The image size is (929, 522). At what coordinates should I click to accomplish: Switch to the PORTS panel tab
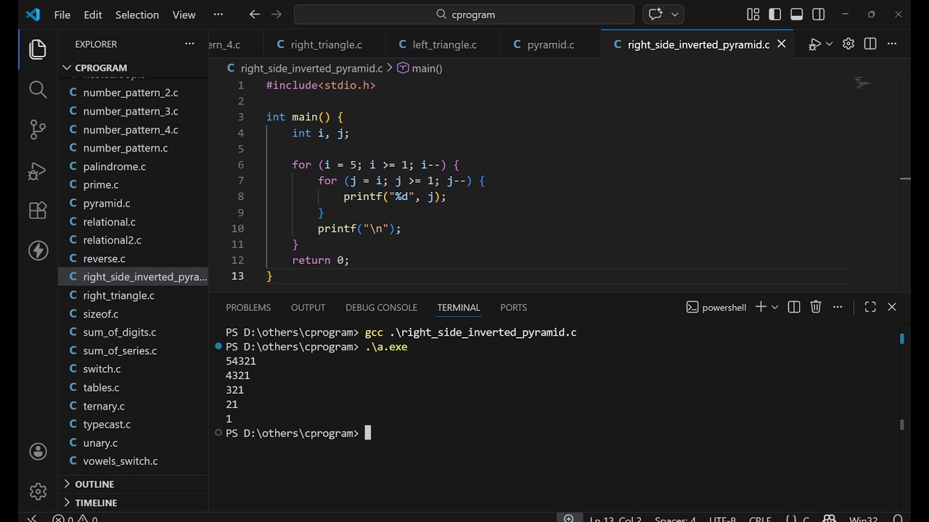tap(513, 307)
